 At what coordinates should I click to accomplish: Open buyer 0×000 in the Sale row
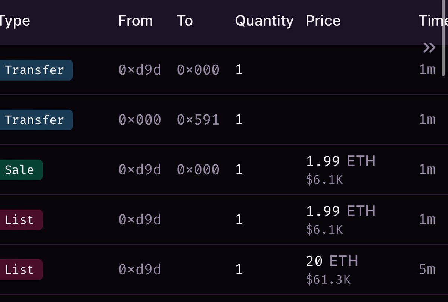[198, 170]
